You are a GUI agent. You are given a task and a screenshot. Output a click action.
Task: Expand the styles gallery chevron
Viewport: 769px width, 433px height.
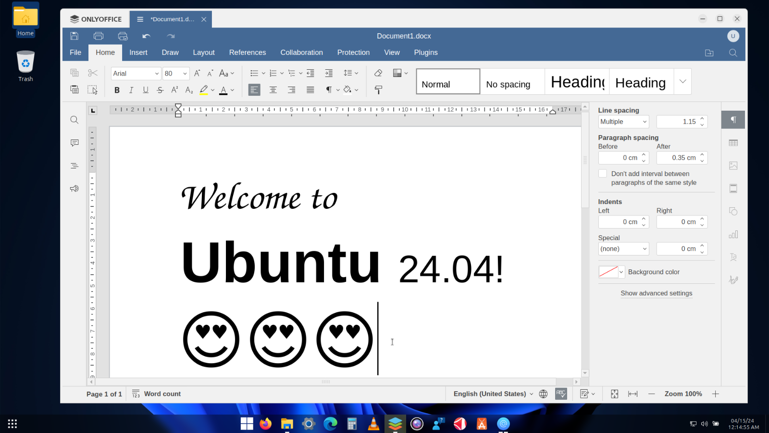[682, 81]
